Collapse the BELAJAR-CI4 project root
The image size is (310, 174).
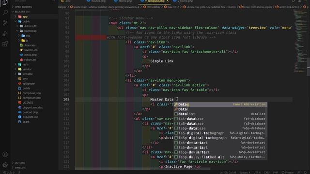22,12
